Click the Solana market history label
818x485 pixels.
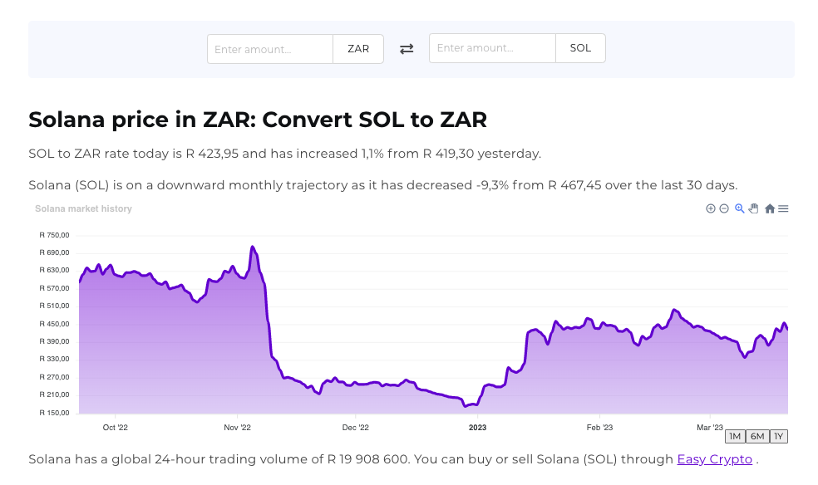pos(83,208)
